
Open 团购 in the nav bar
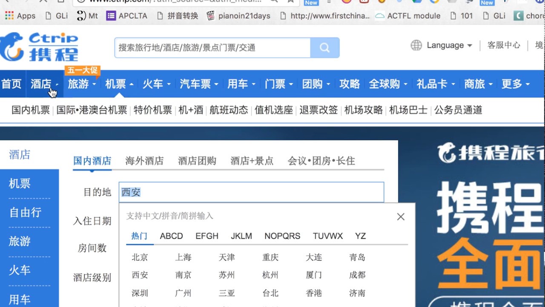[313, 84]
